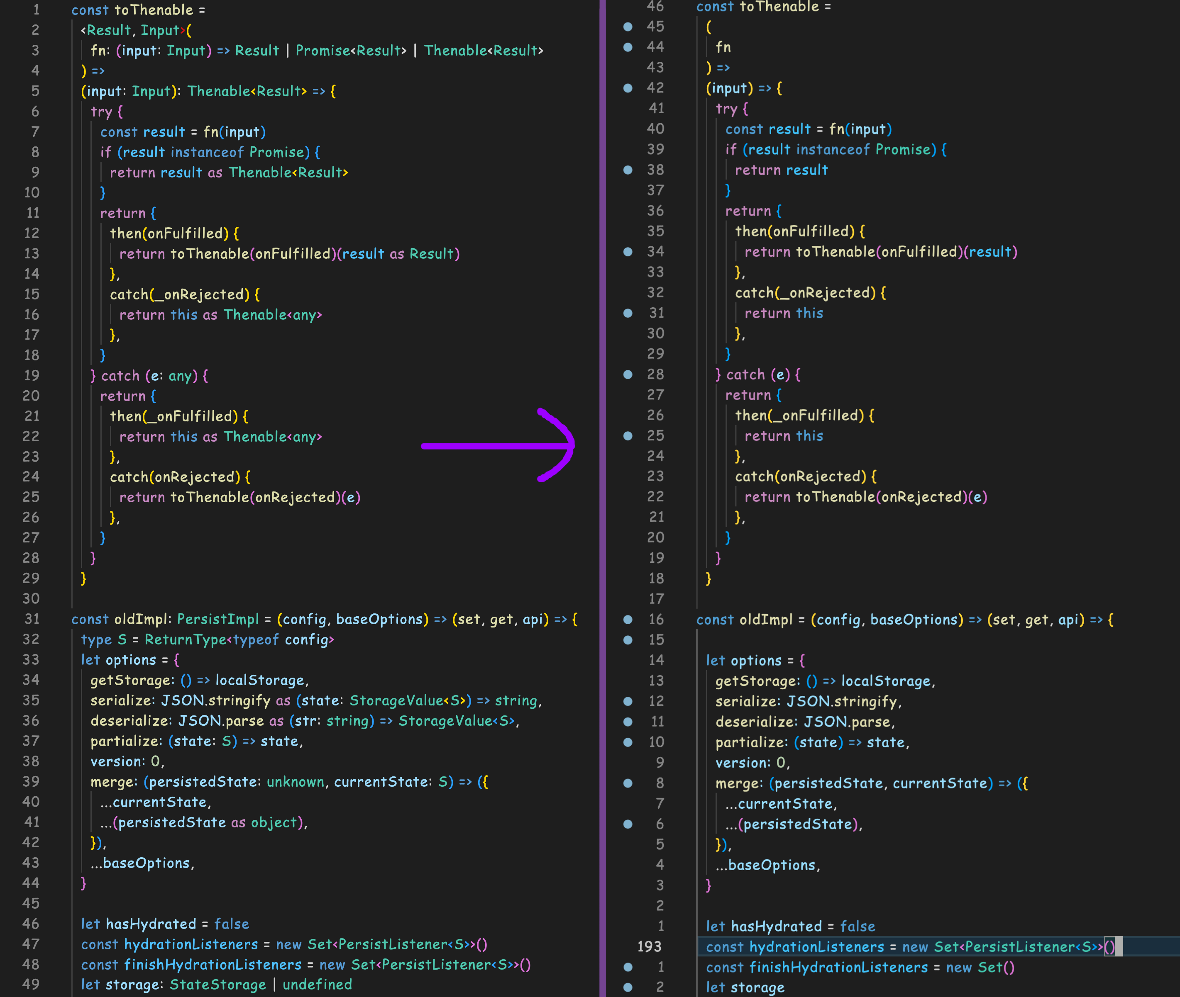This screenshot has height=997, width=1180.
Task: Select the change marker beside line 12
Action: 628,701
